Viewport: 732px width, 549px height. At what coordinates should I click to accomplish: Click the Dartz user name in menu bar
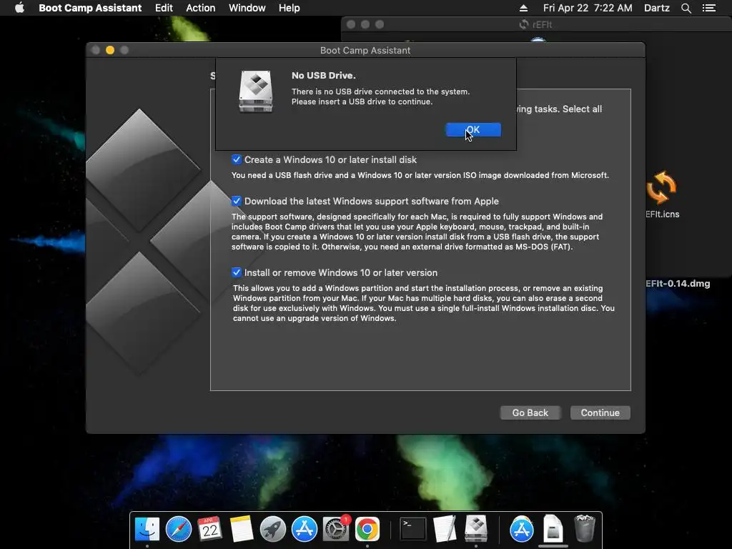pos(656,8)
